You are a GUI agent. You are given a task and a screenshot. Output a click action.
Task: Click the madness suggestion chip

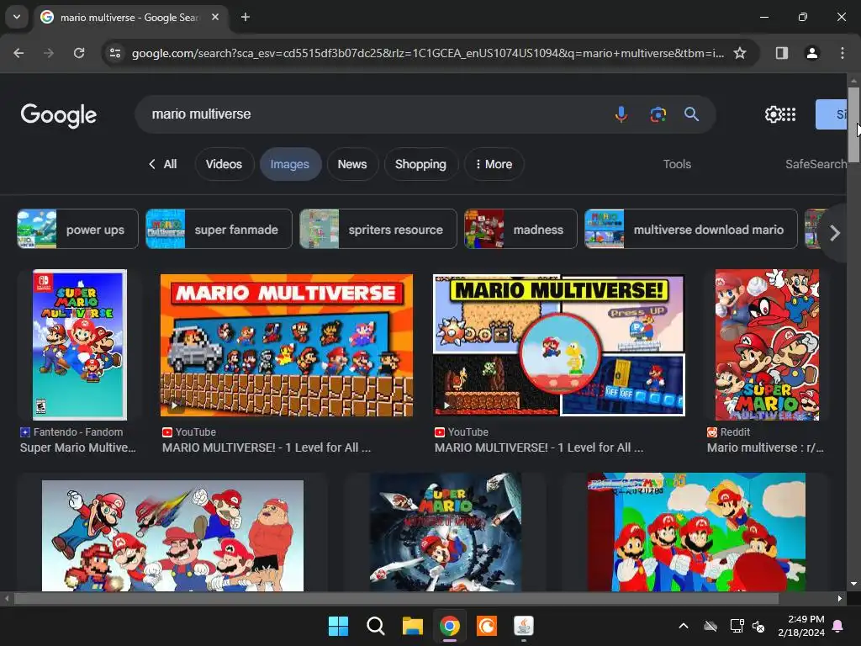[520, 229]
